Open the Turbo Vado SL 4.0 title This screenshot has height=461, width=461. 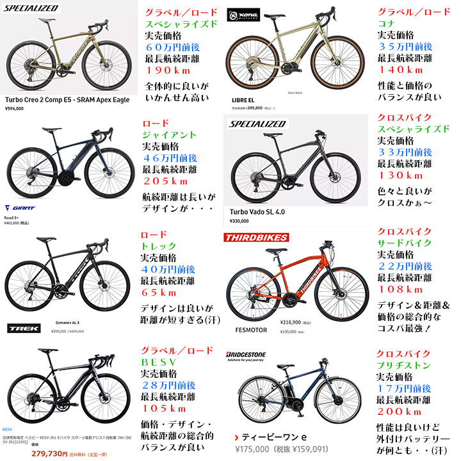coord(257,212)
